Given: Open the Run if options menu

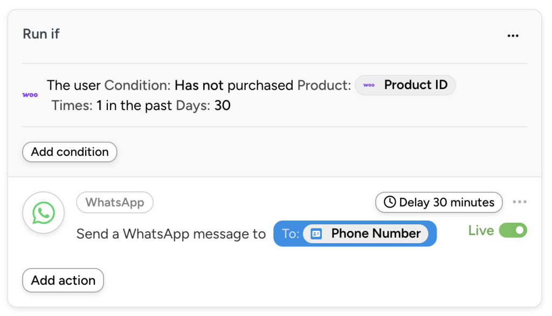Looking at the screenshot, I should [x=513, y=35].
